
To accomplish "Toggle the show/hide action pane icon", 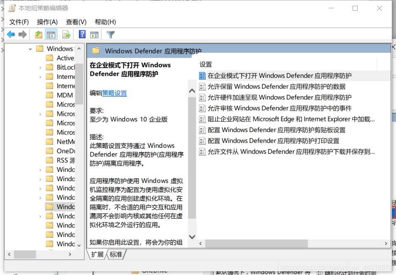I will [x=94, y=35].
